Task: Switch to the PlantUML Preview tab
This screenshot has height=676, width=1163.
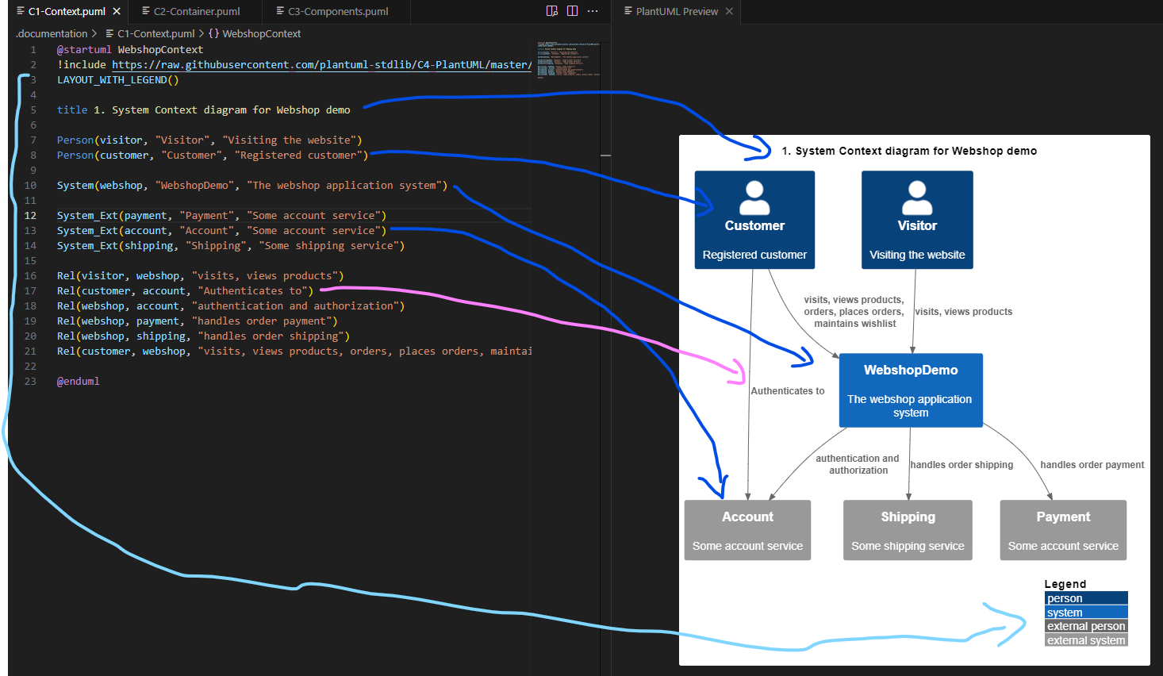Action: (676, 11)
